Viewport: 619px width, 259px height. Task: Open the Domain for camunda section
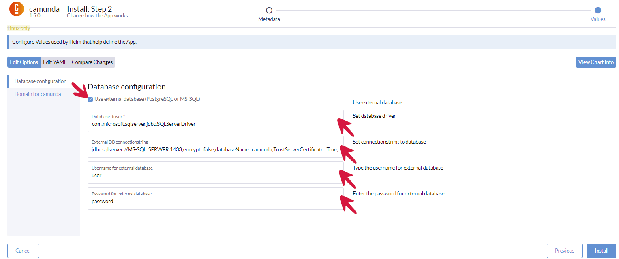point(38,94)
